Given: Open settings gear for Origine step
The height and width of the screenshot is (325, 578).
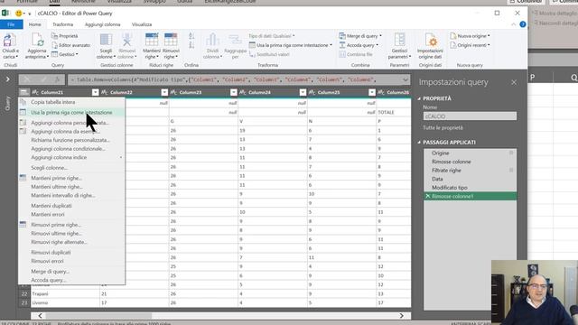Looking at the screenshot, I should coord(511,153).
